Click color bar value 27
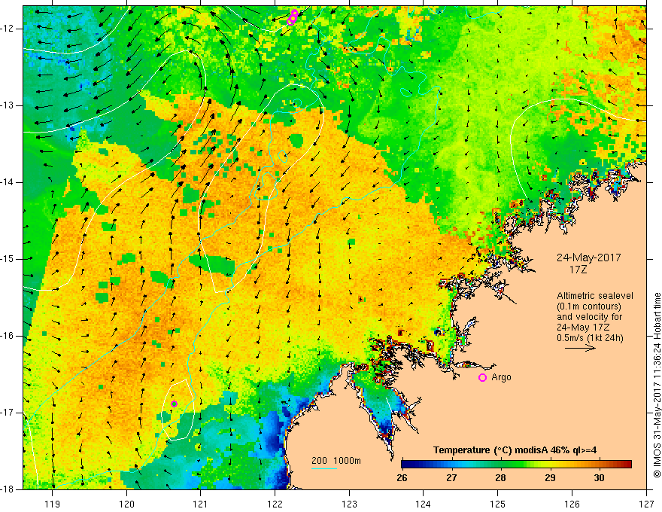This screenshot has width=662, height=512. click(x=451, y=478)
